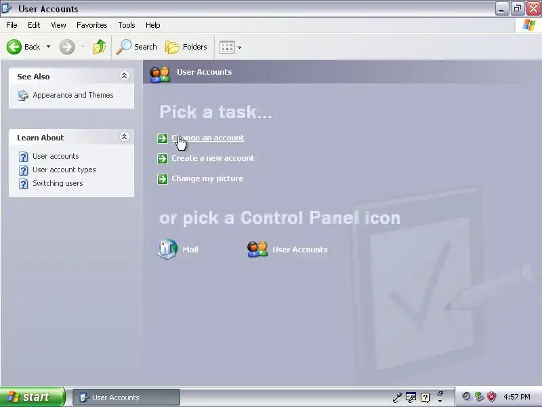Click green arrow beside Change my picture
542x407 pixels.
click(x=163, y=179)
